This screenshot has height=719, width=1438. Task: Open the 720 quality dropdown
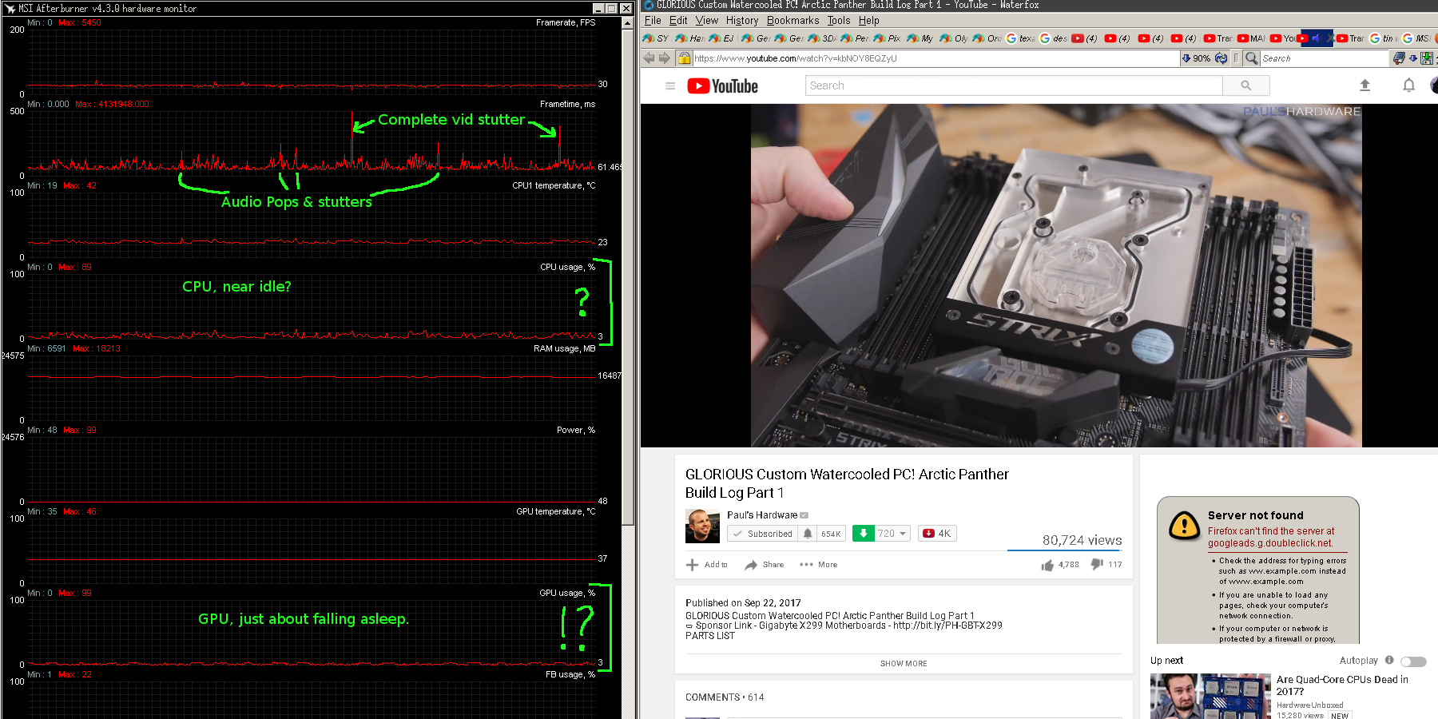pyautogui.click(x=892, y=534)
